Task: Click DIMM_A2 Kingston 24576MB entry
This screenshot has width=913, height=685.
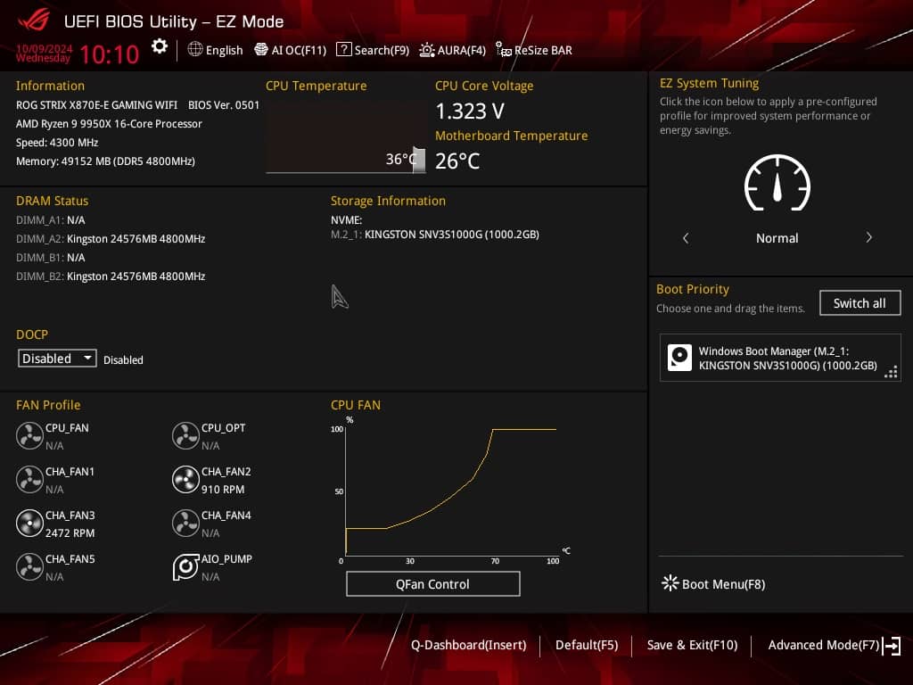Action: pyautogui.click(x=111, y=239)
